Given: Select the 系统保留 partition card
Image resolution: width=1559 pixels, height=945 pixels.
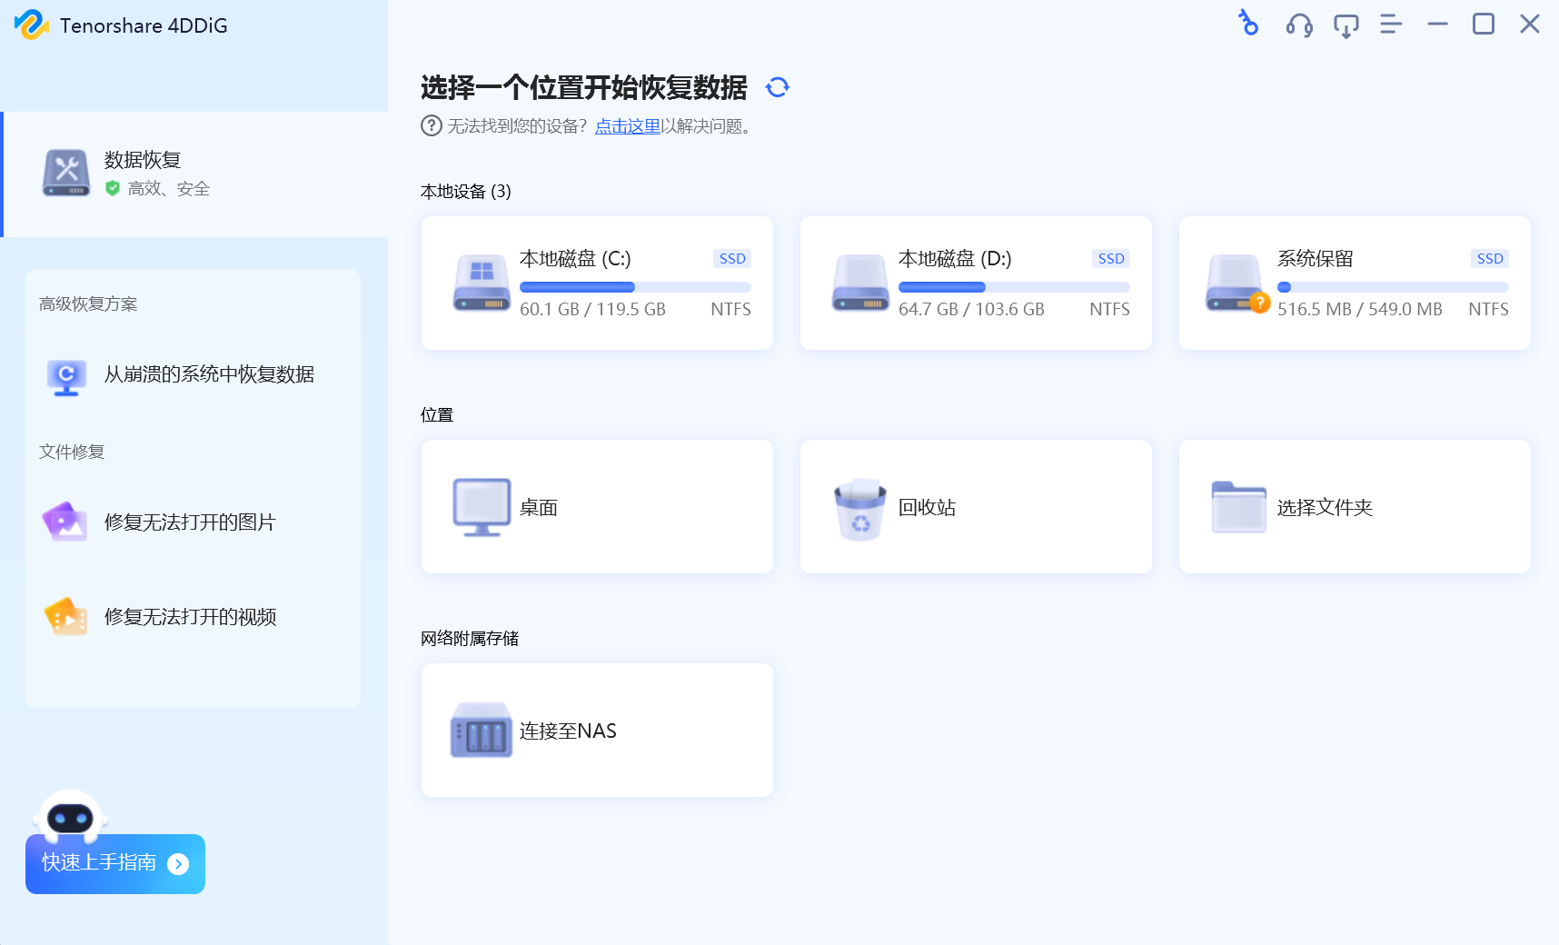Looking at the screenshot, I should tap(1355, 283).
